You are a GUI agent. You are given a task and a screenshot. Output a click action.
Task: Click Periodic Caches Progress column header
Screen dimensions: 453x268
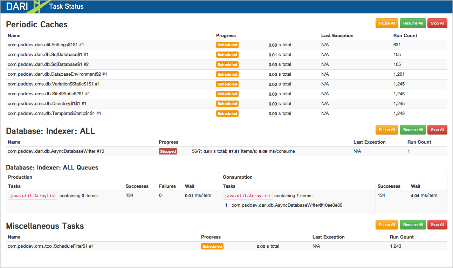226,35
